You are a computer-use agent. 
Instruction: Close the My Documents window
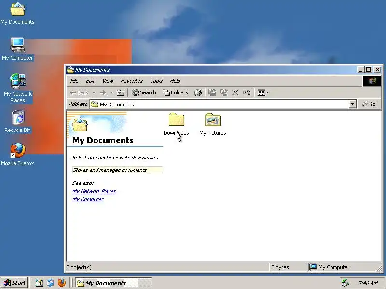[377, 70]
